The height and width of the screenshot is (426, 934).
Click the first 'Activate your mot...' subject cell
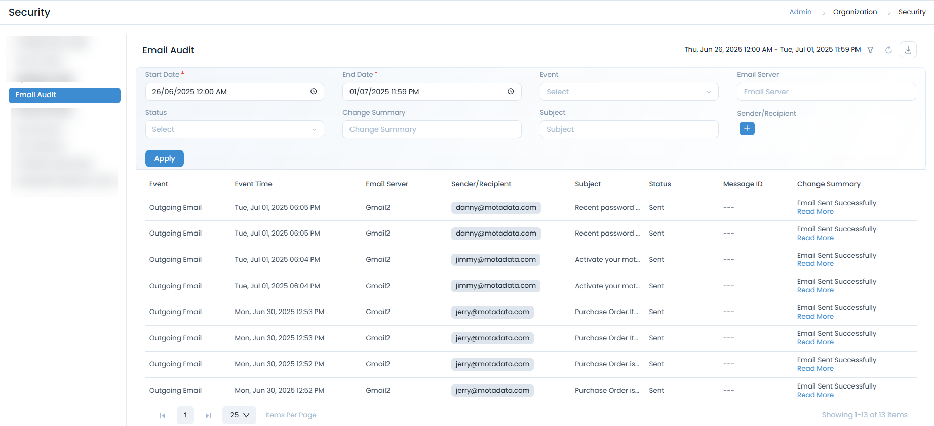coord(607,260)
